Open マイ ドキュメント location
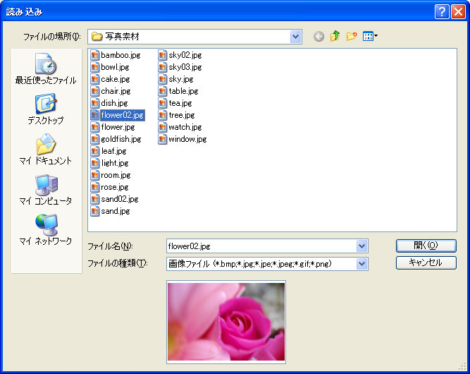This screenshot has width=470, height=374. 47,149
